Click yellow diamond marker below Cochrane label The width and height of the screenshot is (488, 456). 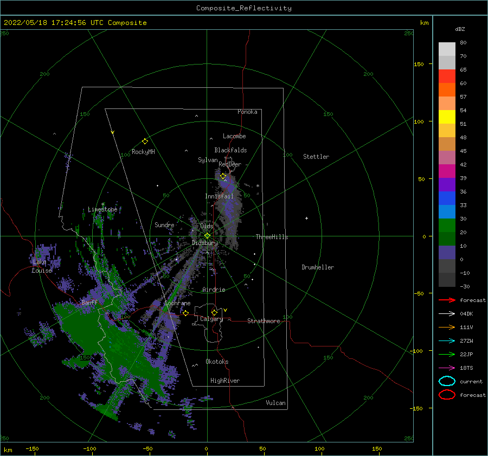(185, 313)
